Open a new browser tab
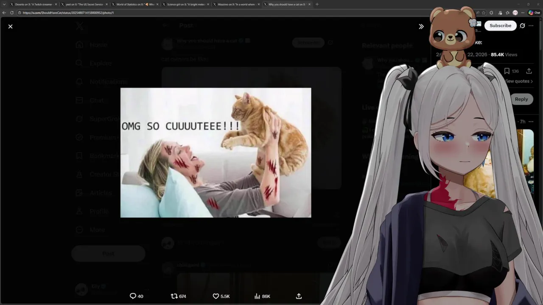The width and height of the screenshot is (543, 305). click(317, 4)
